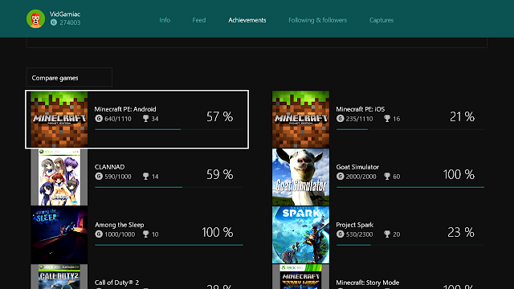Click Minecraft PE: Android progress bar
The height and width of the screenshot is (289, 514).
[x=169, y=129]
